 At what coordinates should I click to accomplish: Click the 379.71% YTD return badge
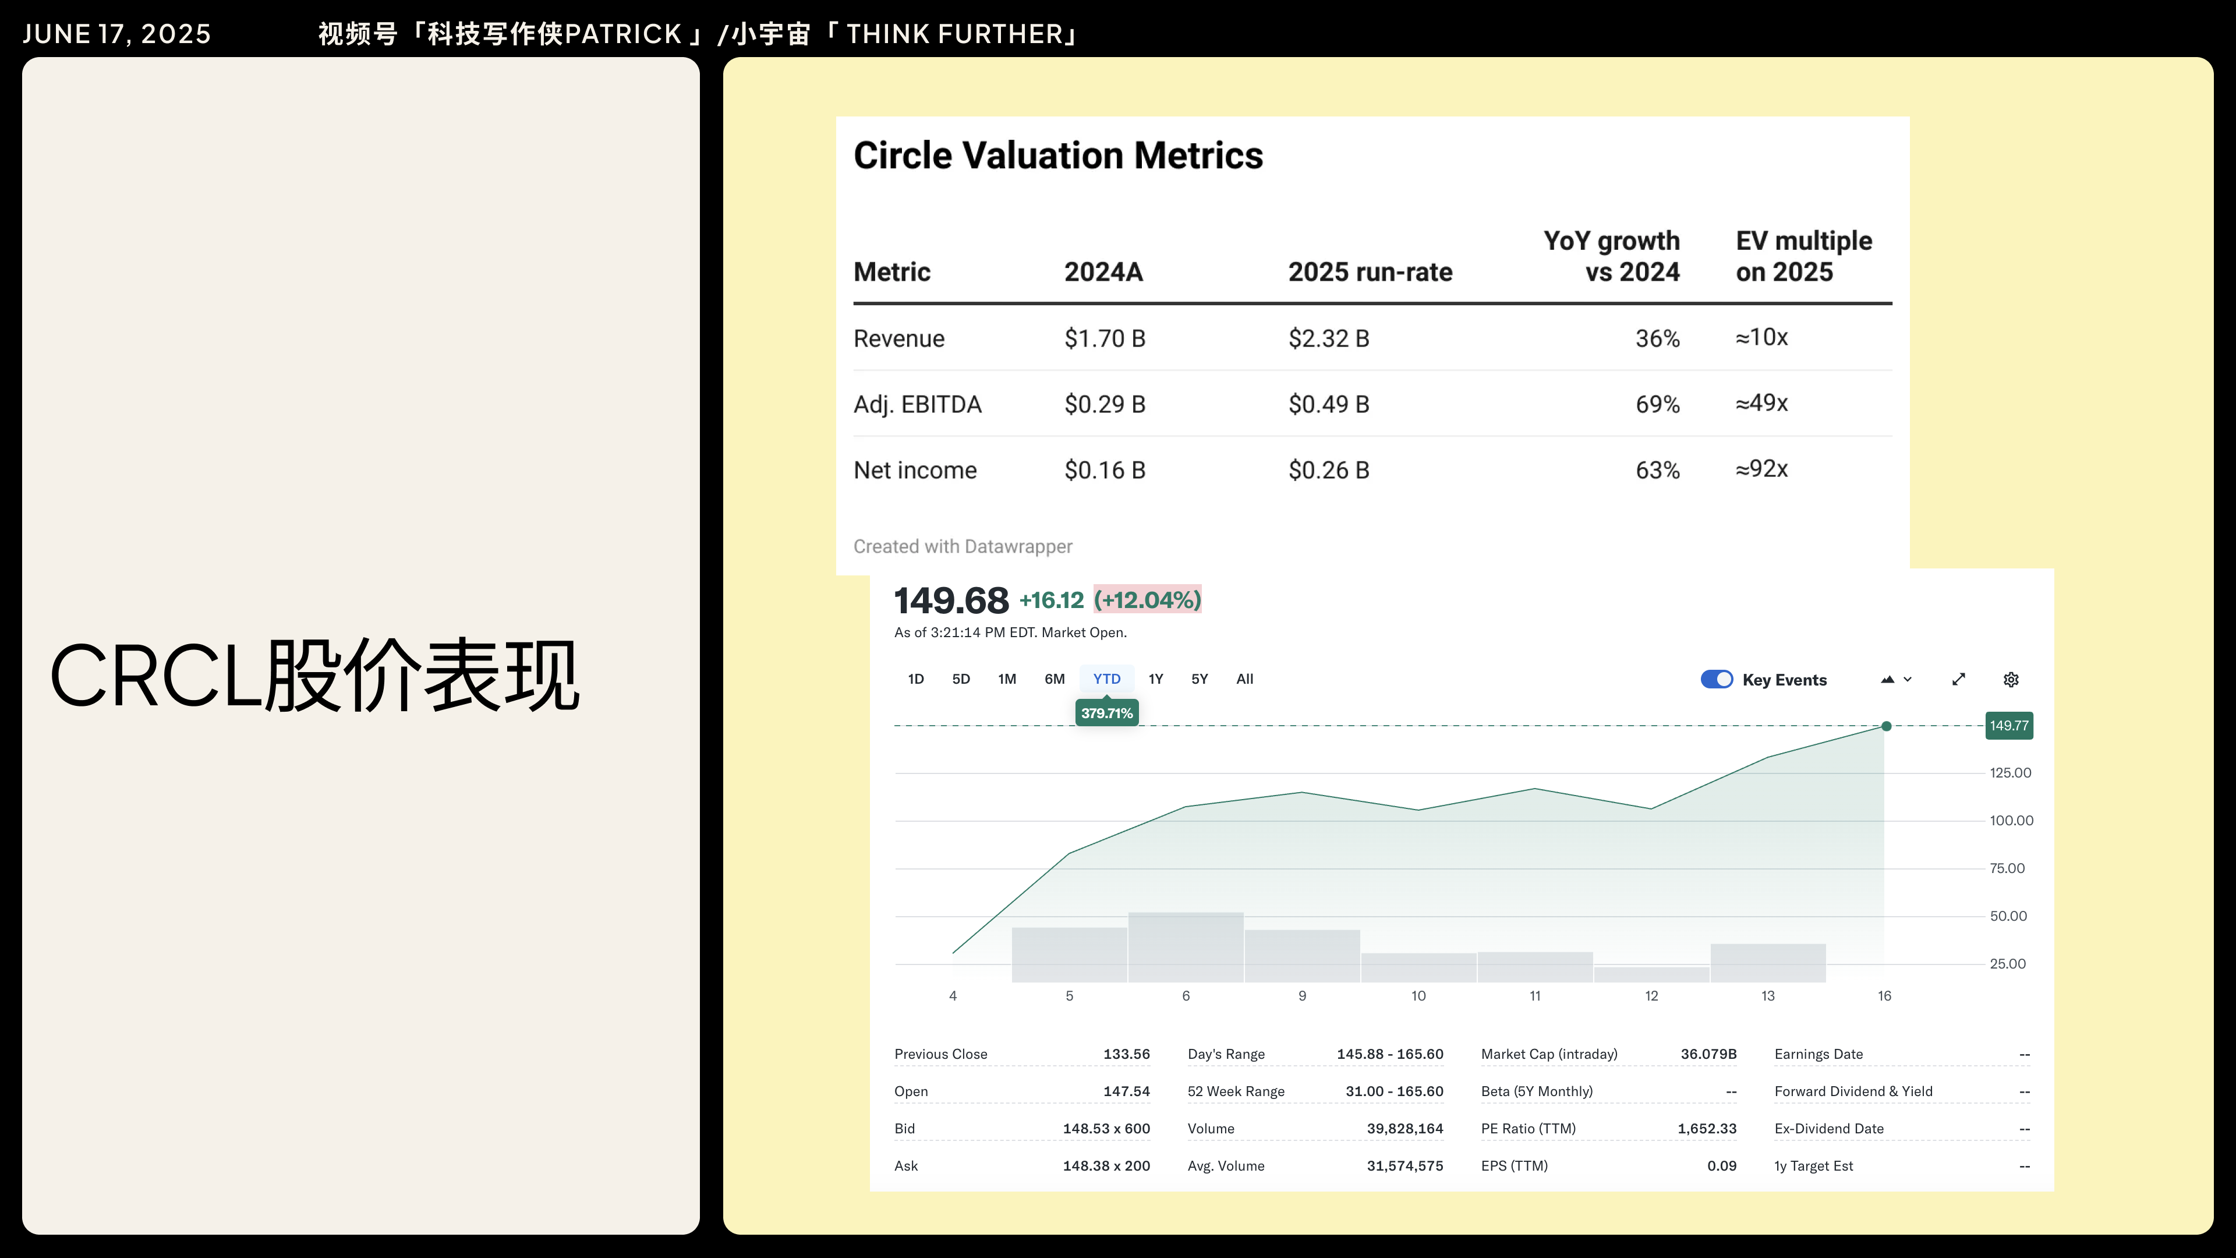tap(1107, 713)
